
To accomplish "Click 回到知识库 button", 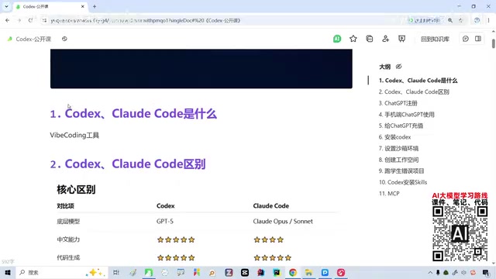I will [435, 40].
